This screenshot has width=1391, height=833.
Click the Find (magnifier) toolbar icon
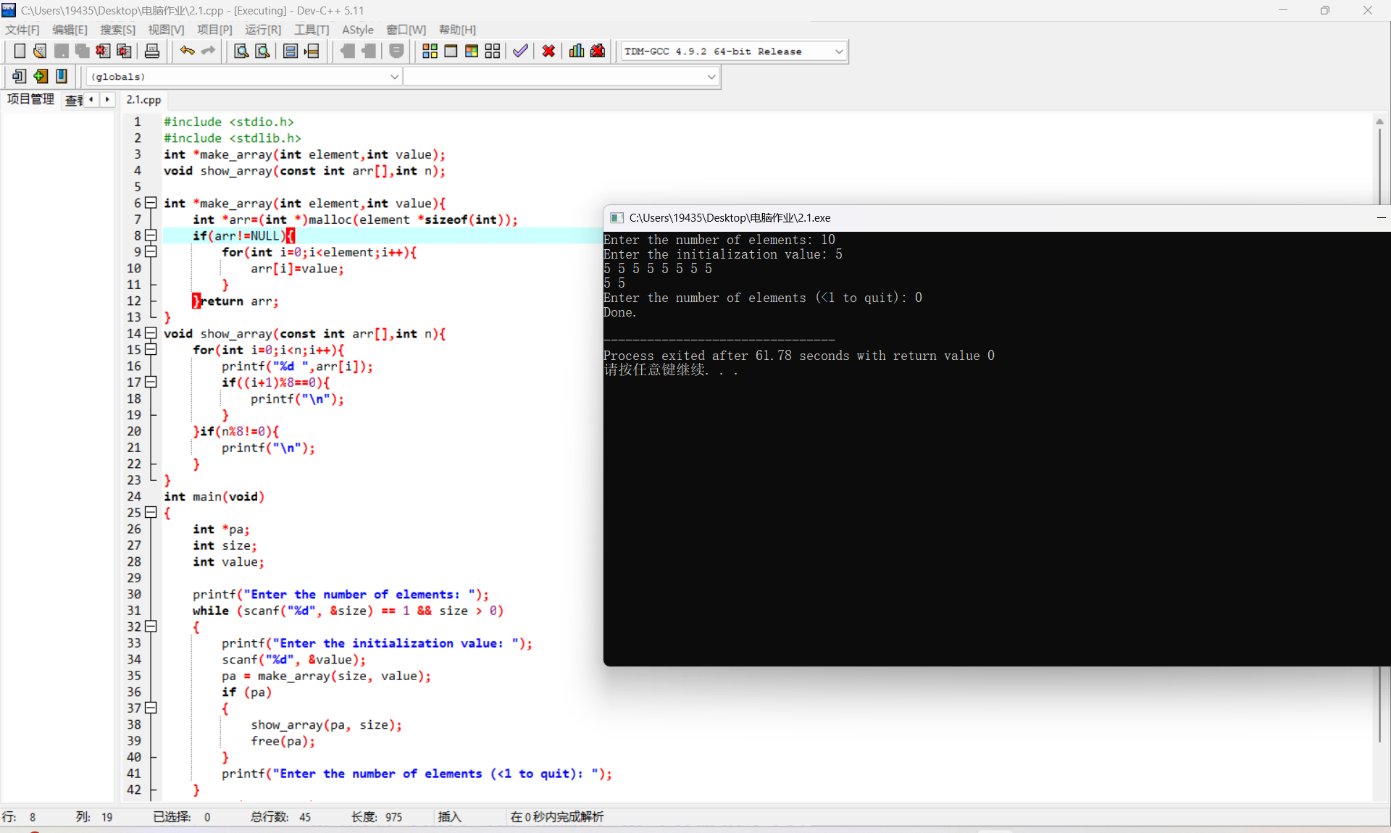tap(241, 51)
